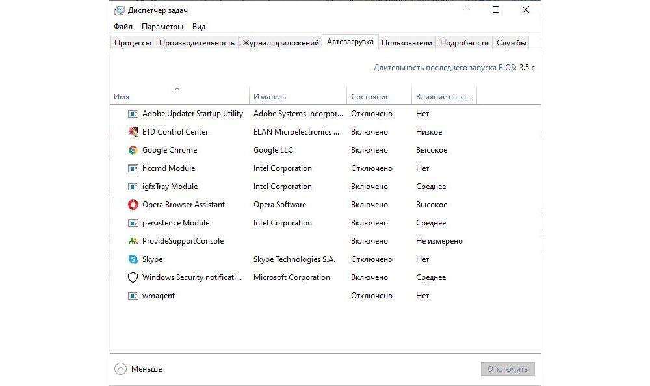Screen dimensions: 650x386
Task: Click the Task Manager title bar icon
Action: coord(120,10)
